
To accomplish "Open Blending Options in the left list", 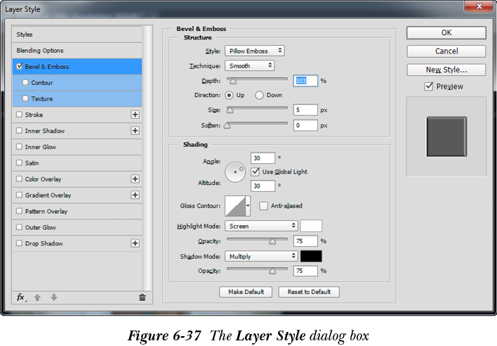I will pos(40,51).
